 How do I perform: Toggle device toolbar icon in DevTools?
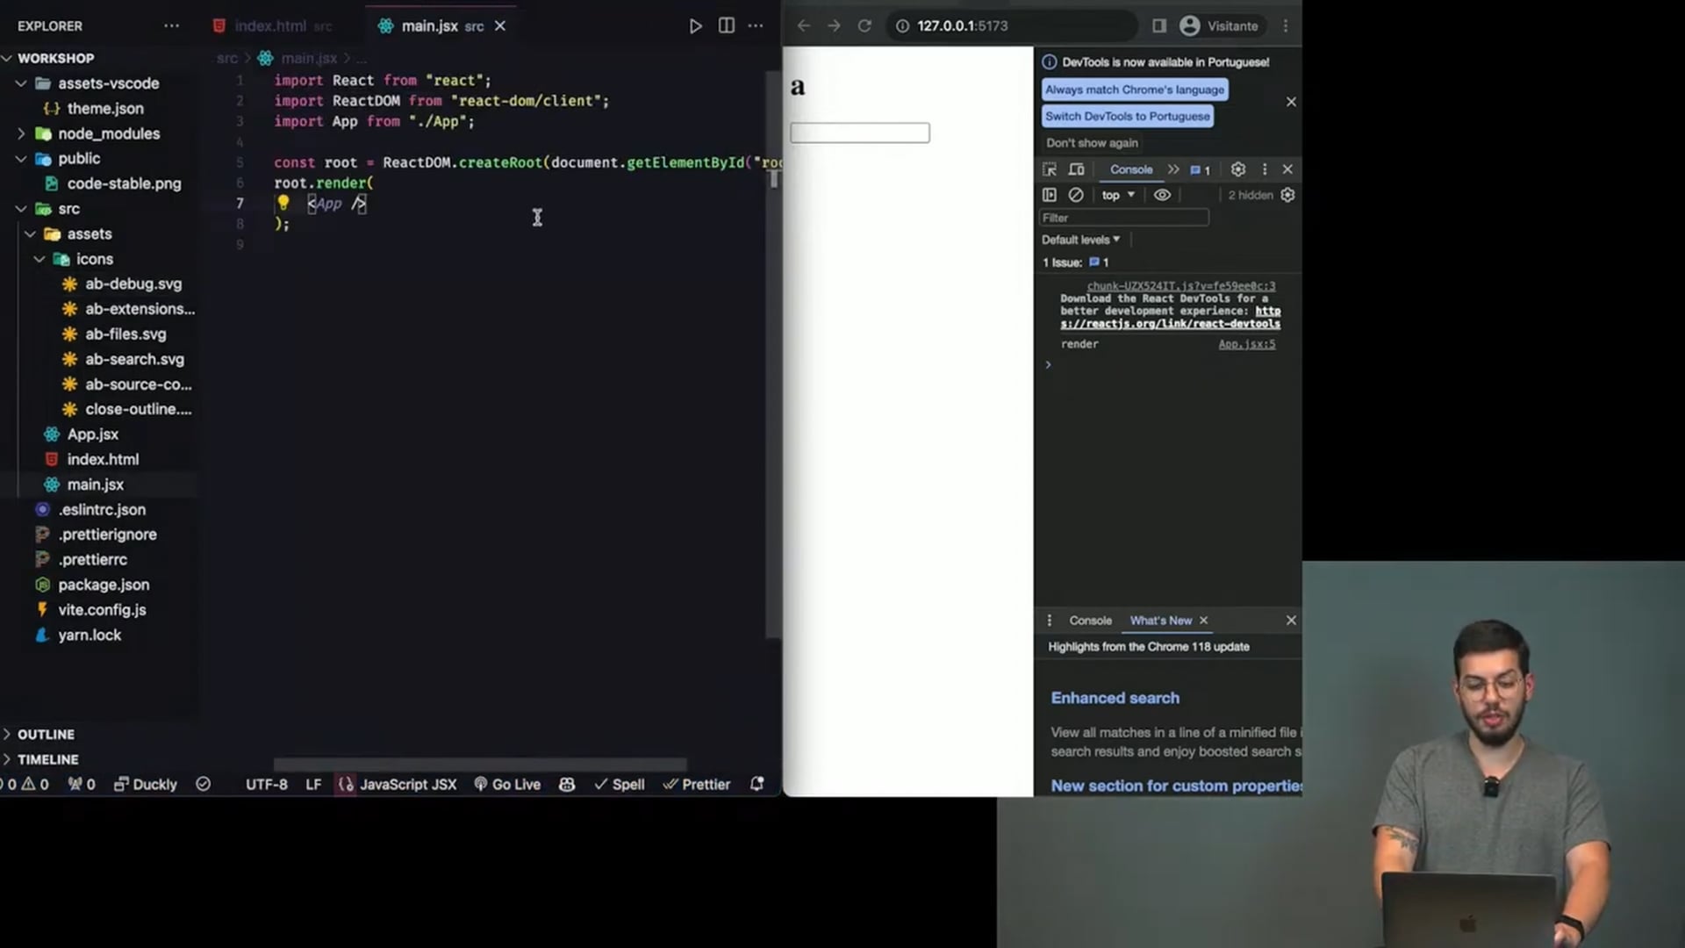[1077, 169]
